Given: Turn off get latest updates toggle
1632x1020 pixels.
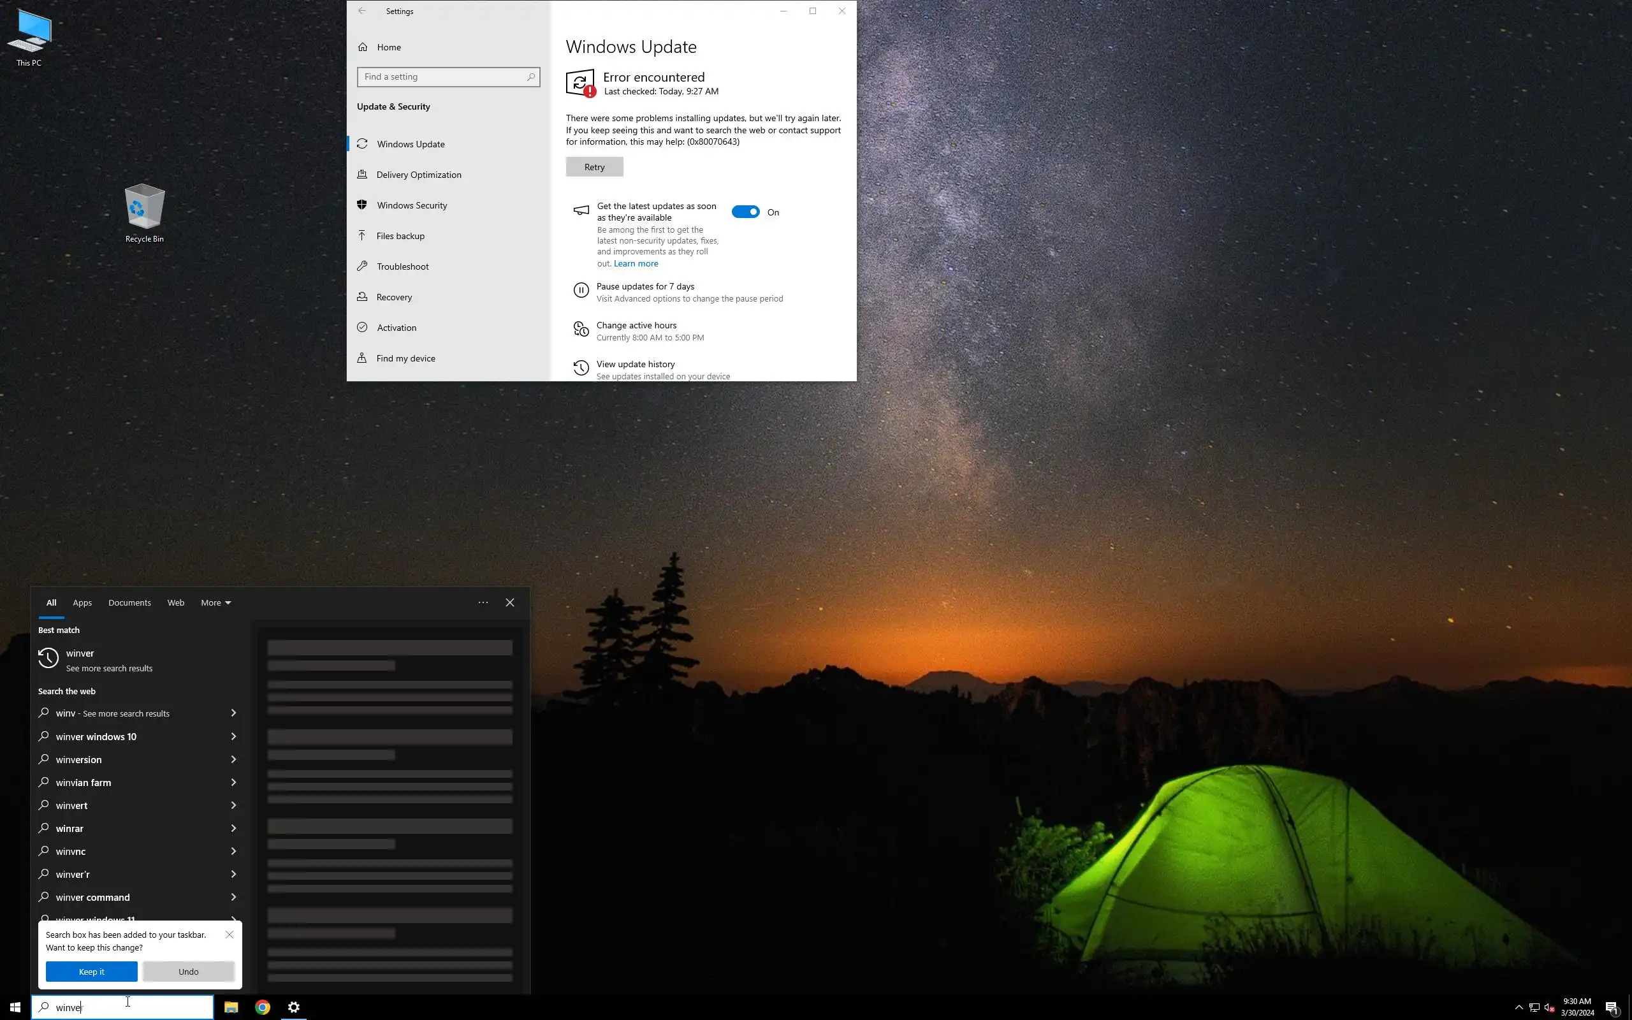Looking at the screenshot, I should point(745,212).
